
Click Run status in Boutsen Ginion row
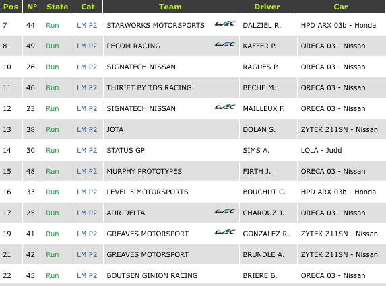[x=53, y=275]
